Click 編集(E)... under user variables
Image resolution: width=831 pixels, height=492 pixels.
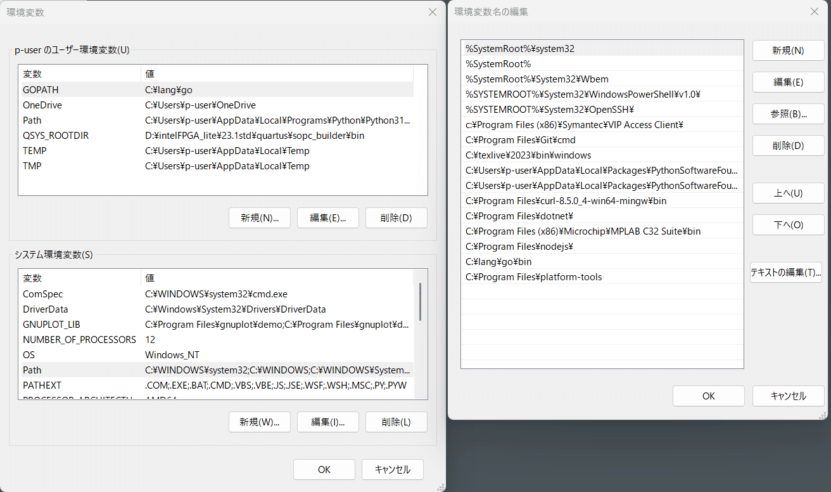tap(328, 218)
